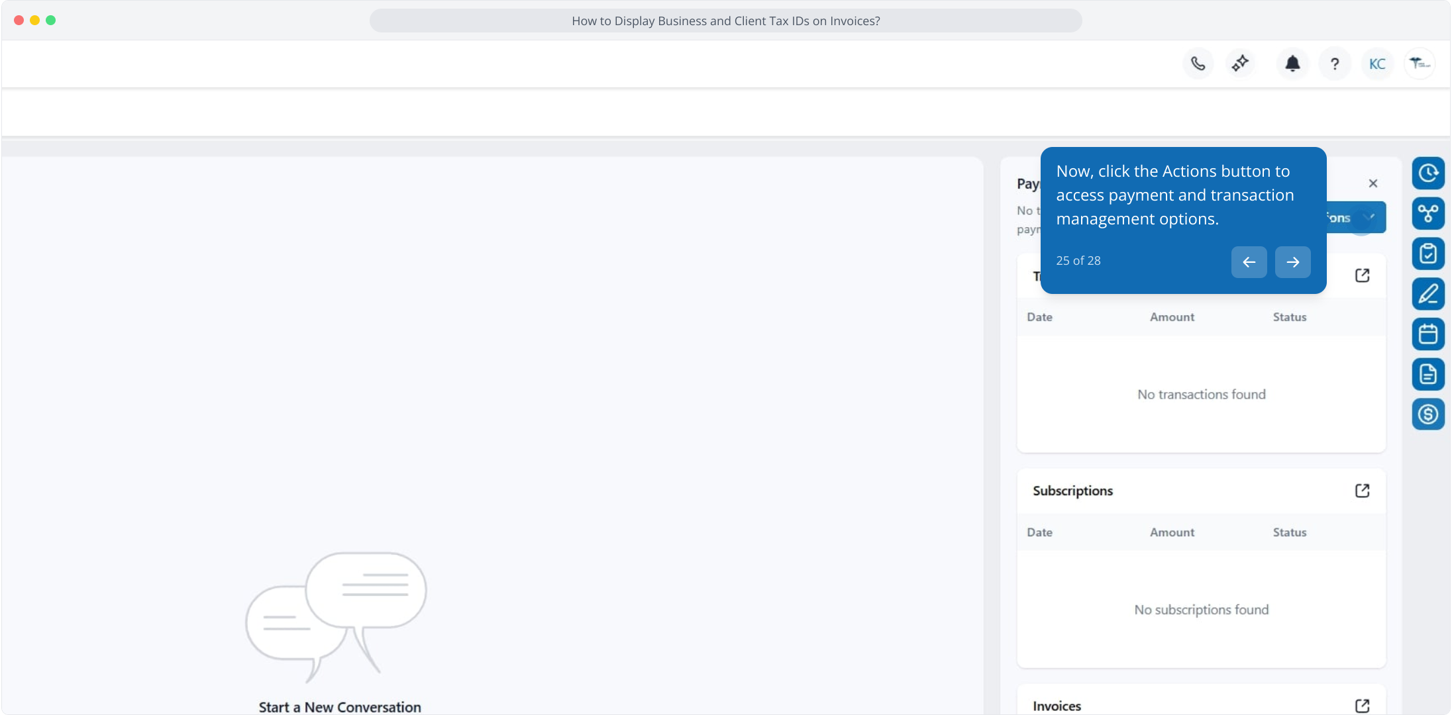Open the documents sidebar icon
The height and width of the screenshot is (715, 1452).
1428,375
